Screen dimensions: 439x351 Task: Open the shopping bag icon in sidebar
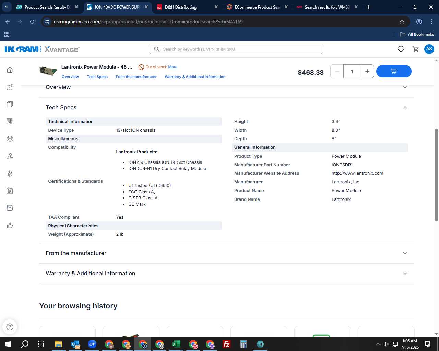[x=10, y=208]
